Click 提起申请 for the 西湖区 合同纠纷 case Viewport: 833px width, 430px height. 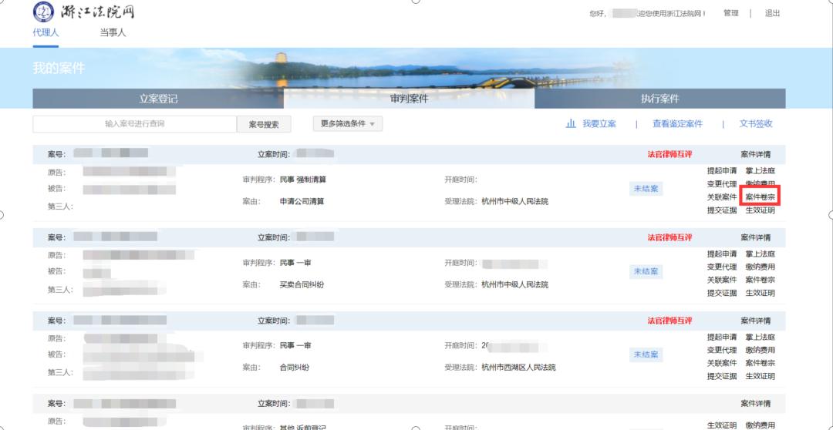point(721,337)
